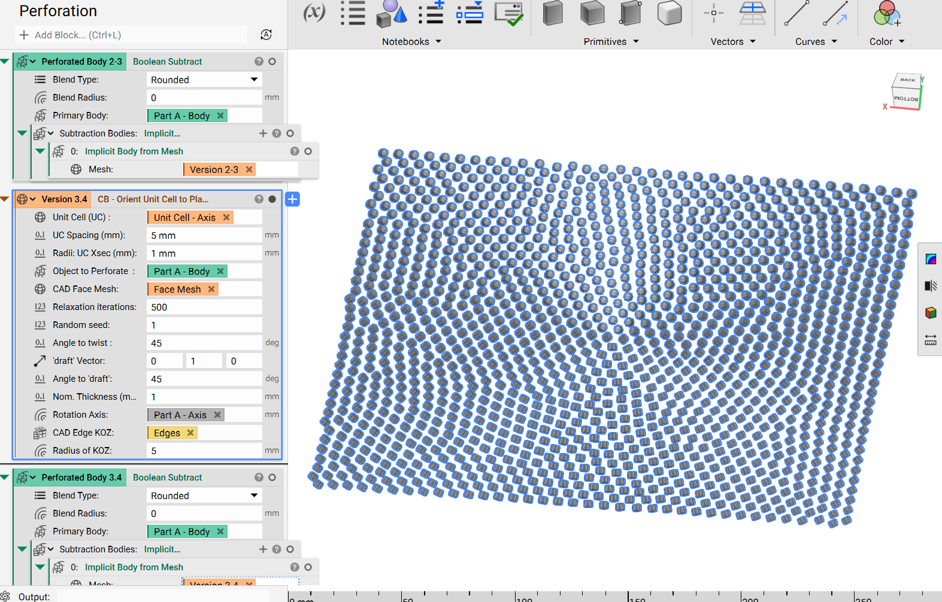Collapse the first Implicit Body from Mesh item
The width and height of the screenshot is (942, 602).
pos(40,151)
